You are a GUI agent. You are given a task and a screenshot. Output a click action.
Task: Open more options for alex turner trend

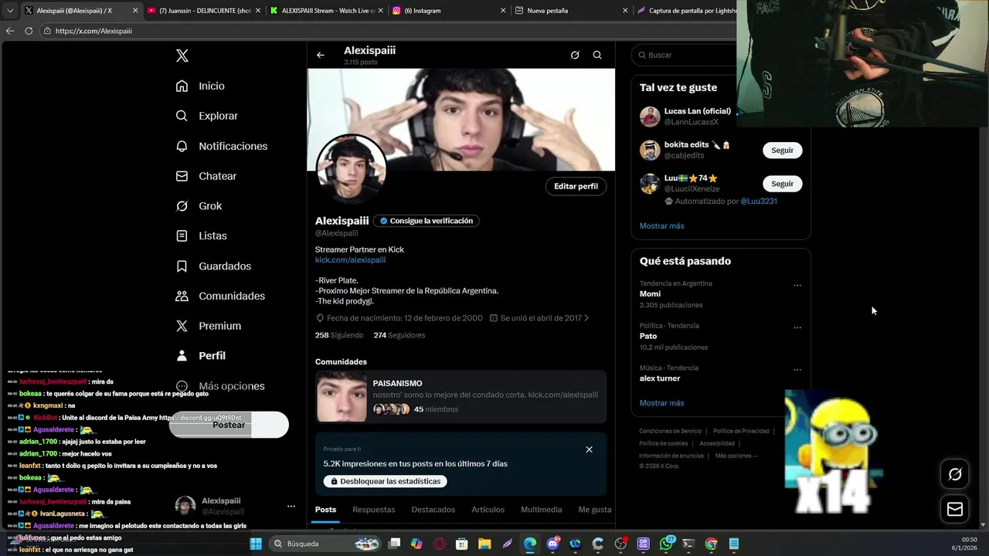tap(797, 370)
